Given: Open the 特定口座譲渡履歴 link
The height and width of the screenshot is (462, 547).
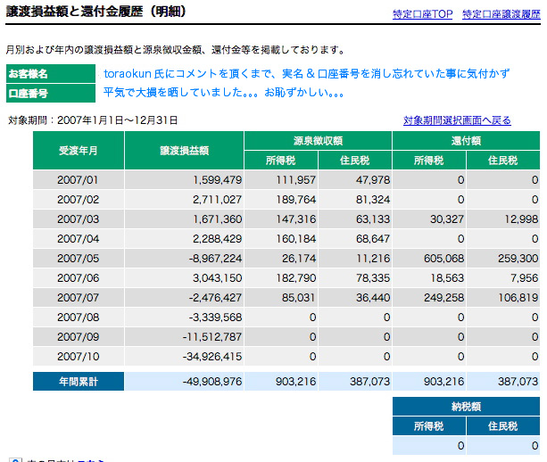Looking at the screenshot, I should point(501,15).
